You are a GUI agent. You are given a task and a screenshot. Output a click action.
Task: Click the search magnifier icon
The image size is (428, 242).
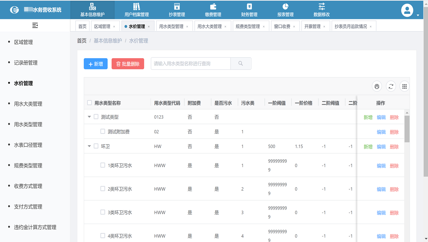click(x=241, y=63)
